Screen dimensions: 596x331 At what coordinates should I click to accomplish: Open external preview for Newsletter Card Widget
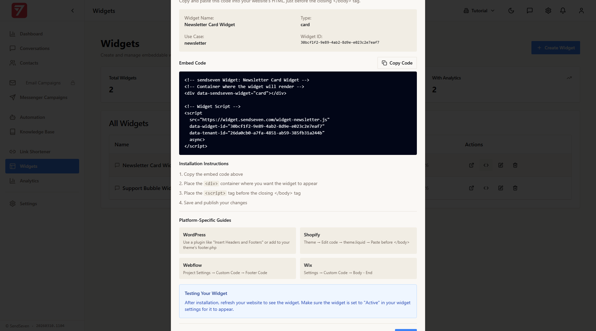click(472, 165)
